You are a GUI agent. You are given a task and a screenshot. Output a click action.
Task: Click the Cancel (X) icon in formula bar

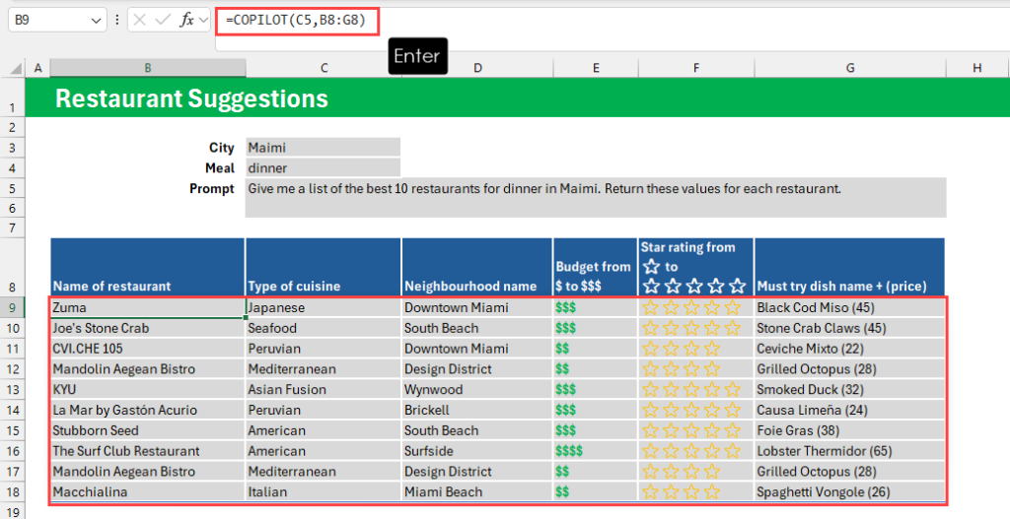click(140, 20)
